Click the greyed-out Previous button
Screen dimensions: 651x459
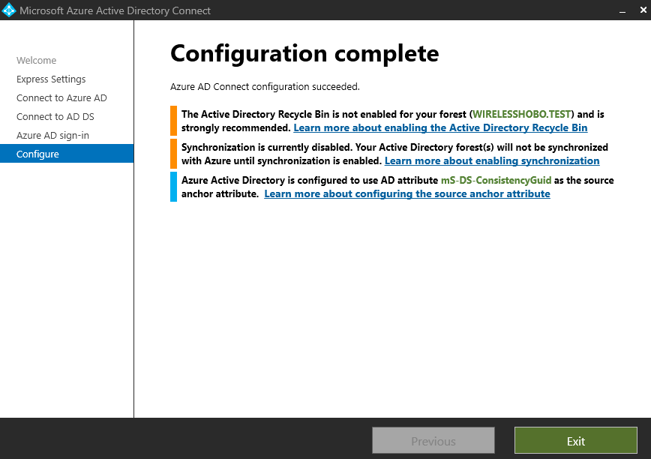pyautogui.click(x=433, y=441)
